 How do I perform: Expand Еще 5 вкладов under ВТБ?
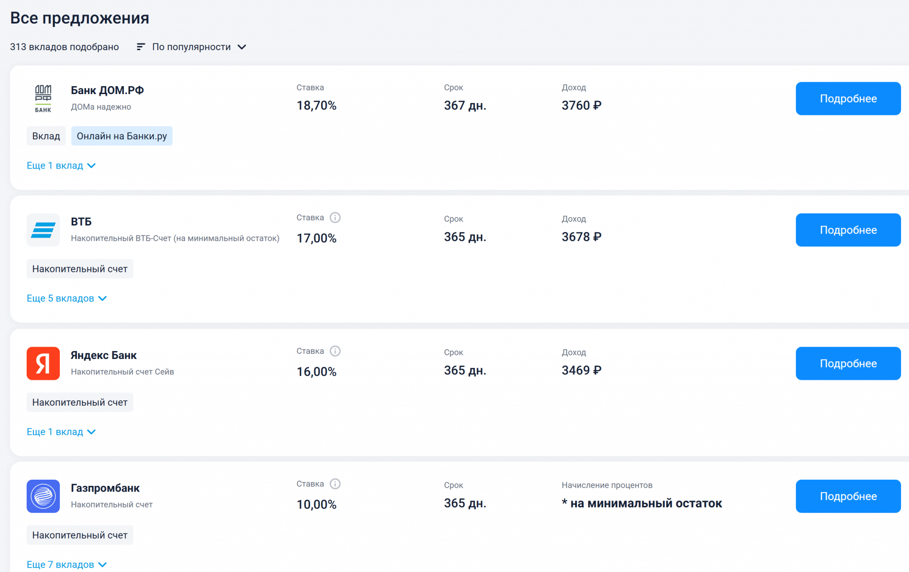pos(67,298)
